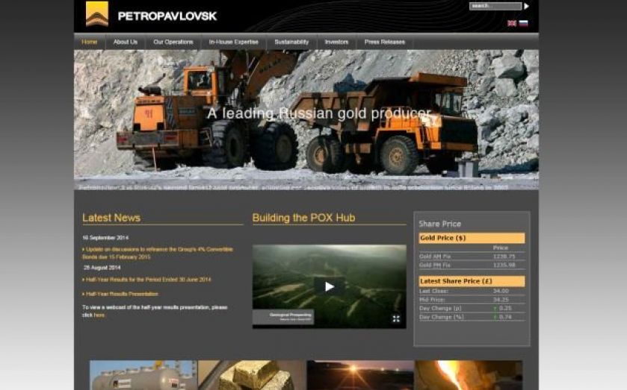The height and width of the screenshot is (390, 627).
Task: Navigate to the Investors section
Action: (336, 43)
